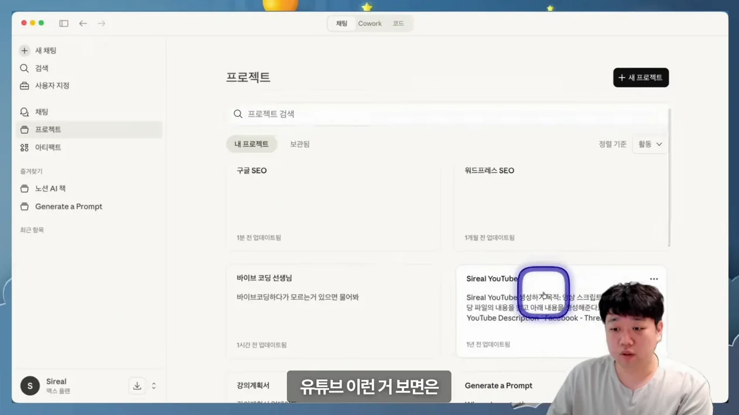Viewport: 739px width, 415px height.
Task: Click the 바이브코딩하다가 모르는거 있으면 물어봐 description
Action: click(297, 298)
